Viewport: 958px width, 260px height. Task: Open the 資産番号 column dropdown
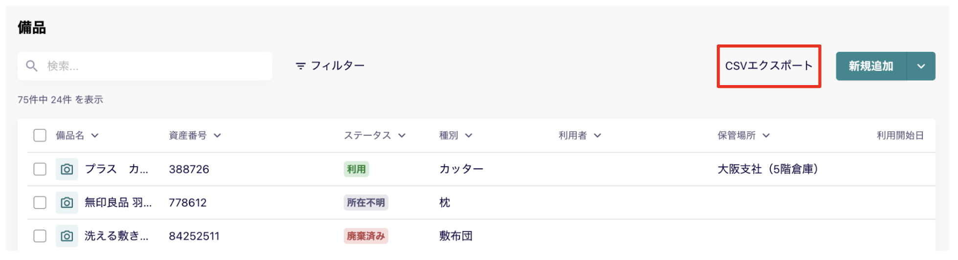[217, 136]
